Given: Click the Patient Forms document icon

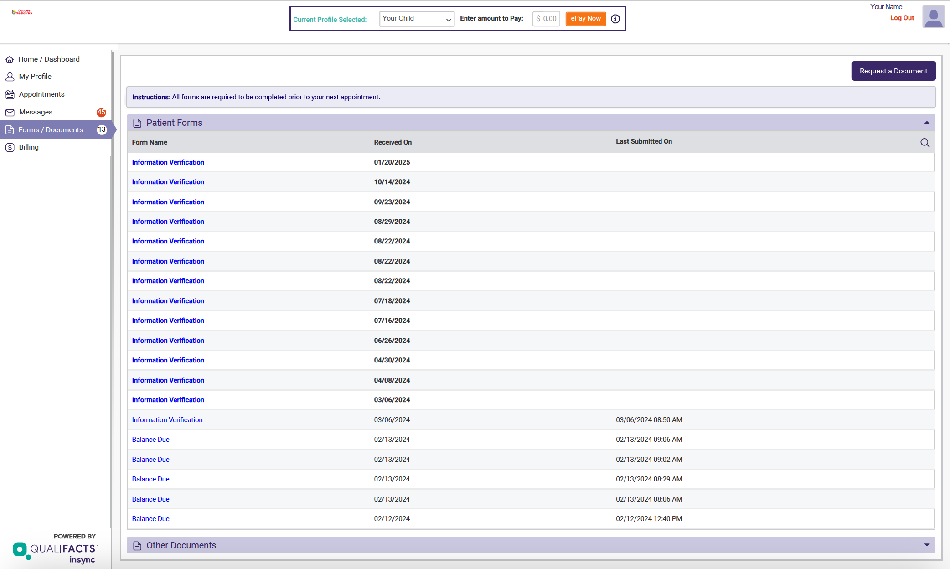Looking at the screenshot, I should 137,123.
